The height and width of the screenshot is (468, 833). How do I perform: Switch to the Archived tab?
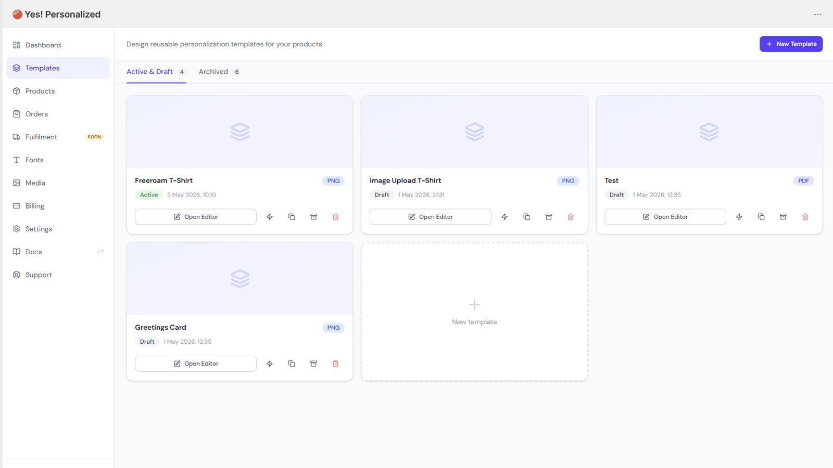(x=220, y=72)
